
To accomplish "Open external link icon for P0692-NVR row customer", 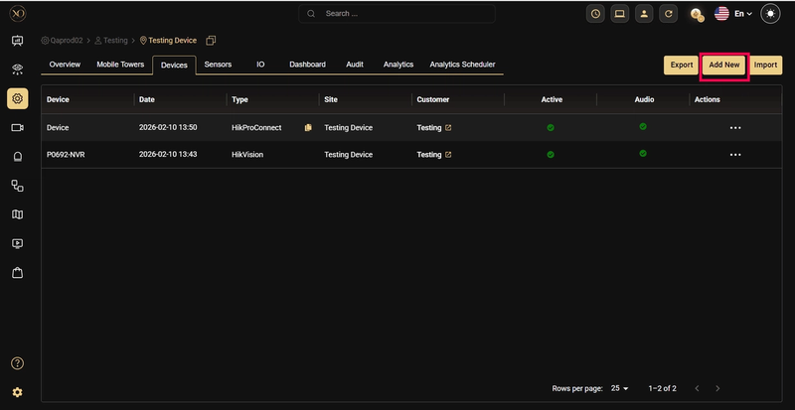I will pos(448,155).
